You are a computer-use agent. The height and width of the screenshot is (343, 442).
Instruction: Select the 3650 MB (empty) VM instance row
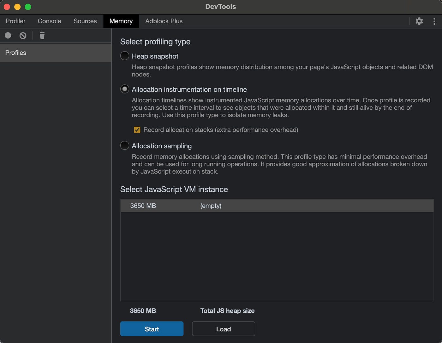277,206
